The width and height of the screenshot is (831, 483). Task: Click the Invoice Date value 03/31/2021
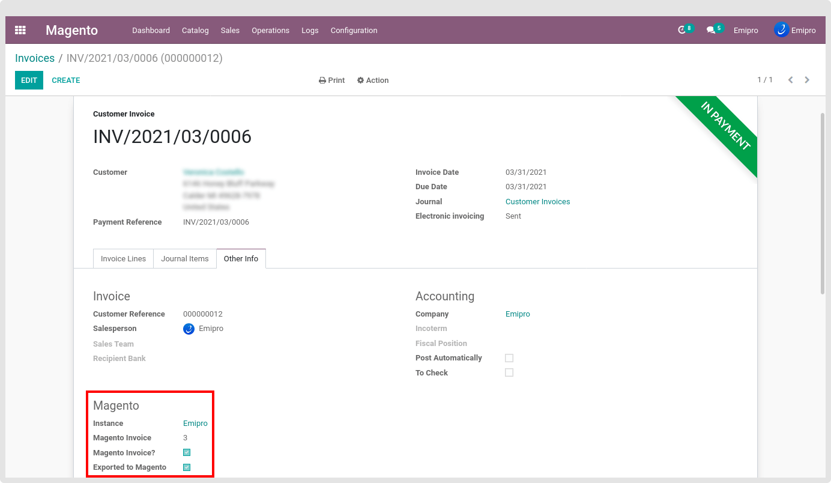(x=526, y=172)
